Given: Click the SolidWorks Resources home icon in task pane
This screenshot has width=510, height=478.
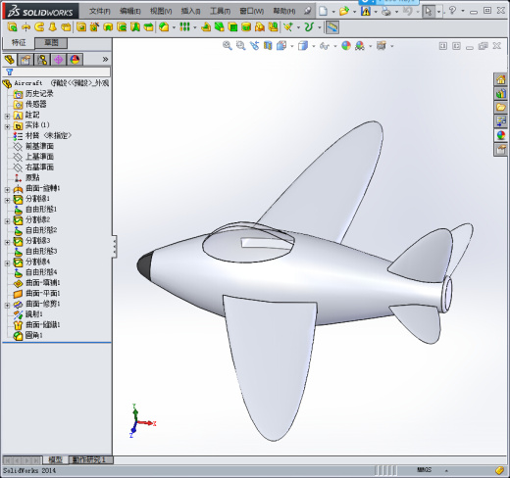Looking at the screenshot, I should [x=500, y=79].
